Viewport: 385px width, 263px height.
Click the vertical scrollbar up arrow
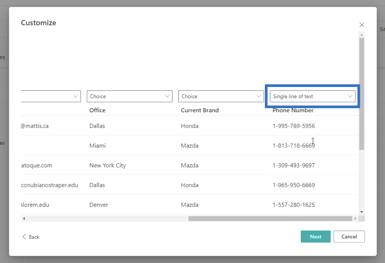pyautogui.click(x=362, y=35)
